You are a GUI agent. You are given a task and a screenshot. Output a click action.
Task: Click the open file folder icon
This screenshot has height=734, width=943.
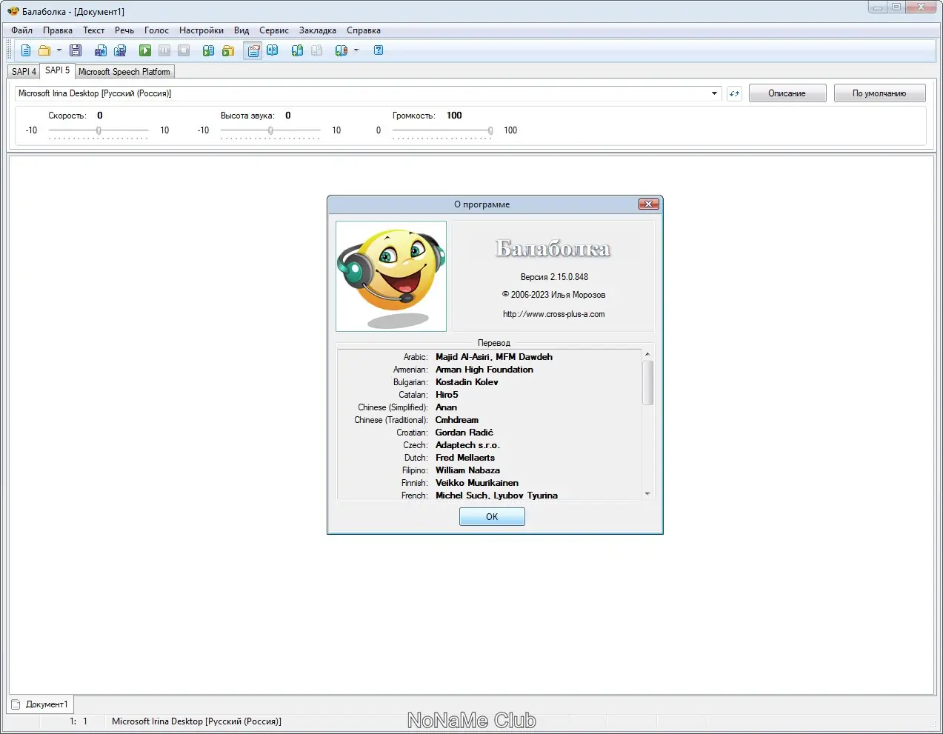(44, 50)
